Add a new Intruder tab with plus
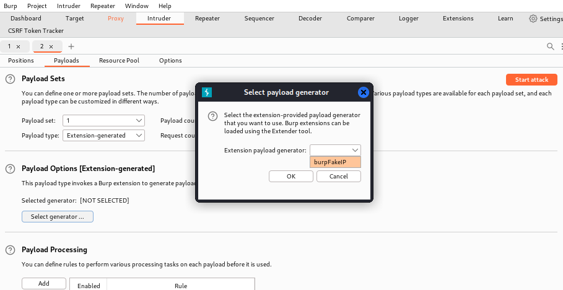 (71, 46)
